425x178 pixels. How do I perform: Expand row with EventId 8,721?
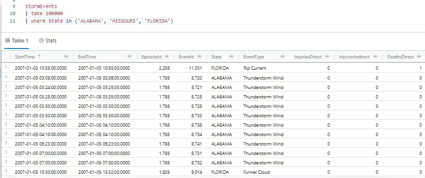click(x=6, y=87)
